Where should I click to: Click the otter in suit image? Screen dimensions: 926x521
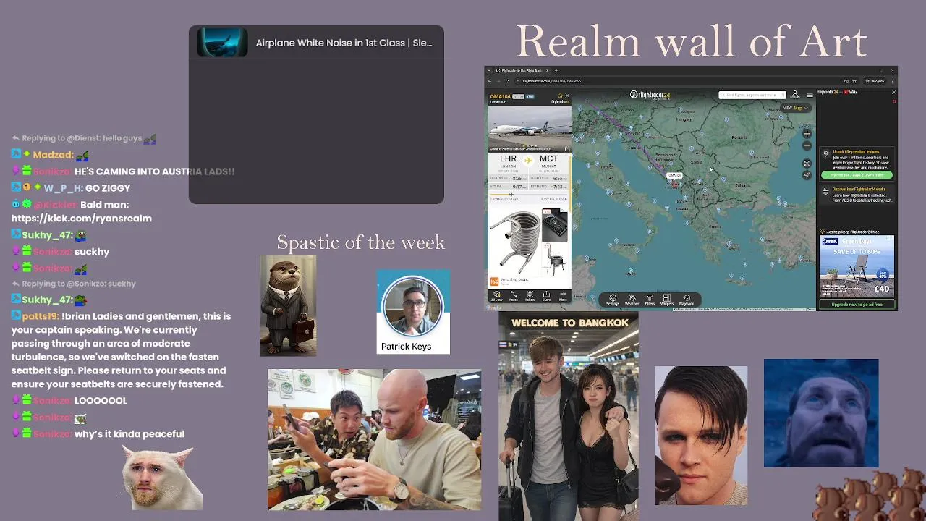point(288,305)
